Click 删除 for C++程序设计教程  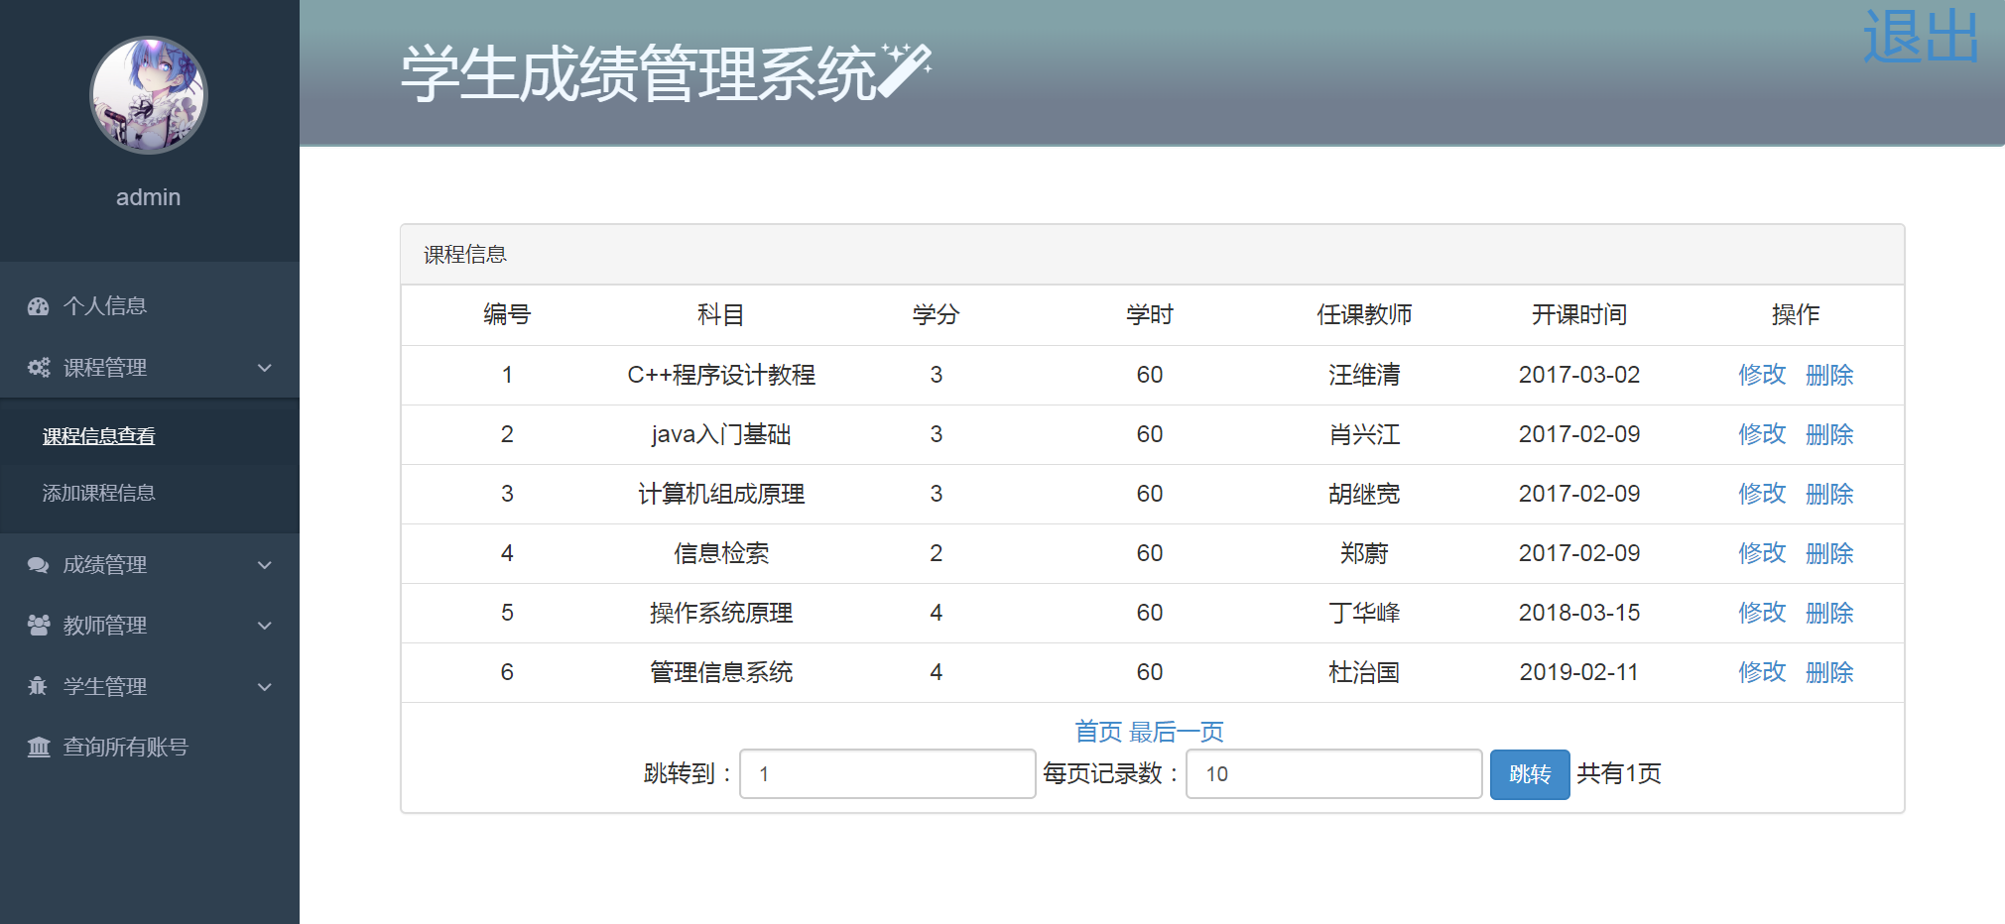(x=1829, y=375)
